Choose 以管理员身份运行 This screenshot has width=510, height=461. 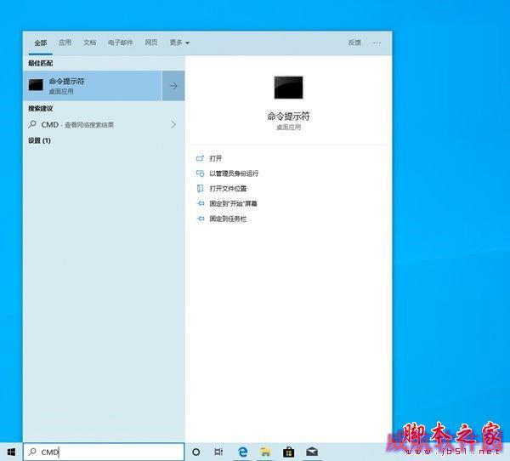[x=234, y=174]
